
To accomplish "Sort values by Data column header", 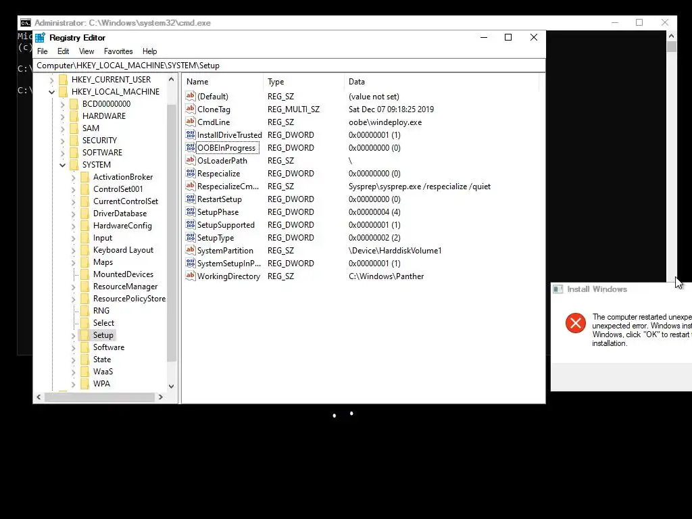I will pyautogui.click(x=442, y=82).
